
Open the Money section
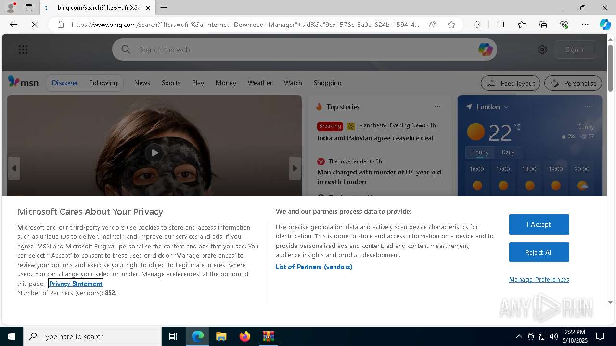click(x=226, y=83)
